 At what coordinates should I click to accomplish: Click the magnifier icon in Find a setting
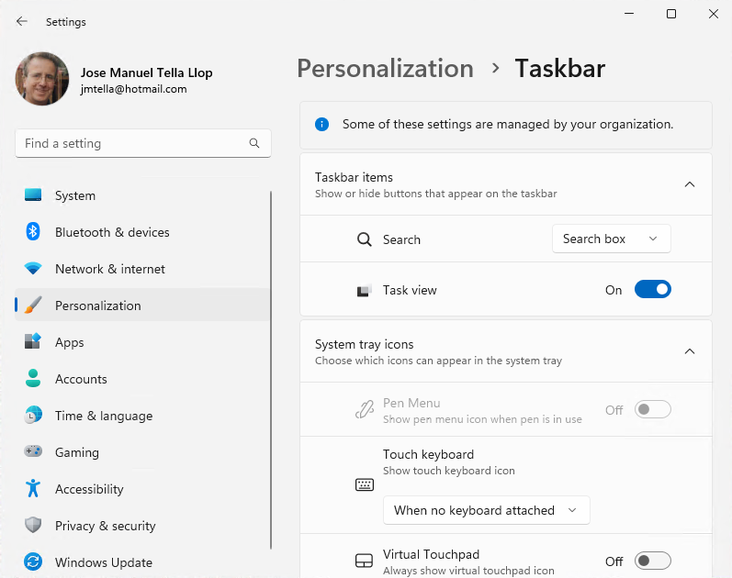[254, 143]
